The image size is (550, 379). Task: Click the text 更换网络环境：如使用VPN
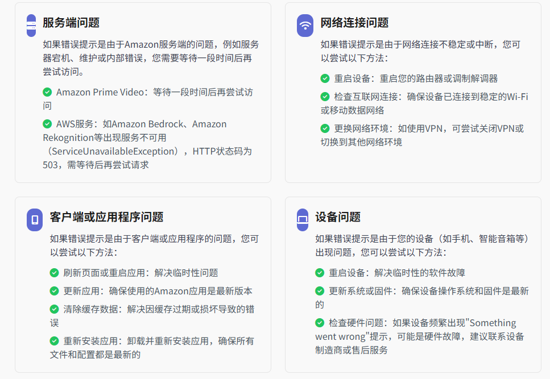click(x=423, y=135)
